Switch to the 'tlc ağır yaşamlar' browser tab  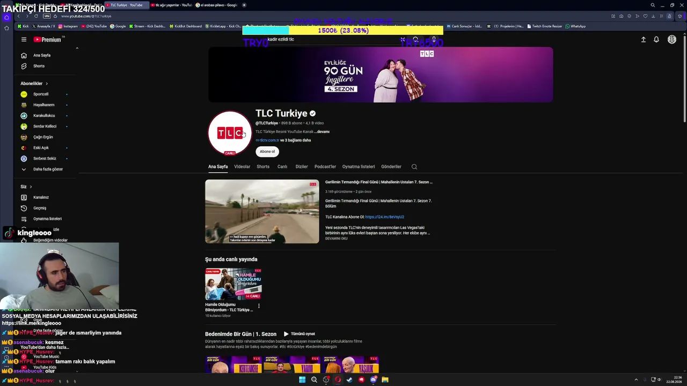(x=172, y=5)
